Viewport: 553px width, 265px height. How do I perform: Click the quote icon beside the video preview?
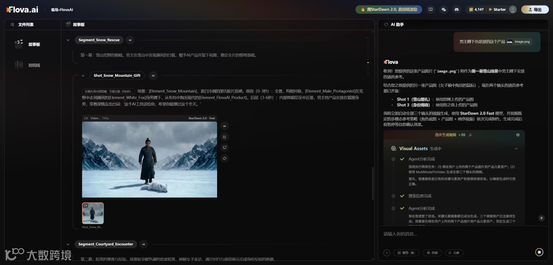(x=224, y=126)
